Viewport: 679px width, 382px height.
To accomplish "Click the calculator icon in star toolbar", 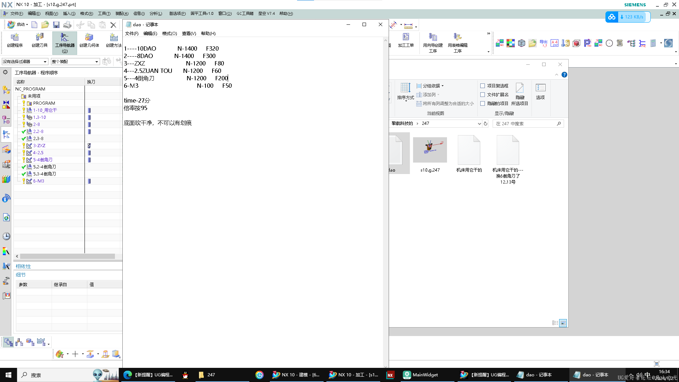I will (653, 43).
